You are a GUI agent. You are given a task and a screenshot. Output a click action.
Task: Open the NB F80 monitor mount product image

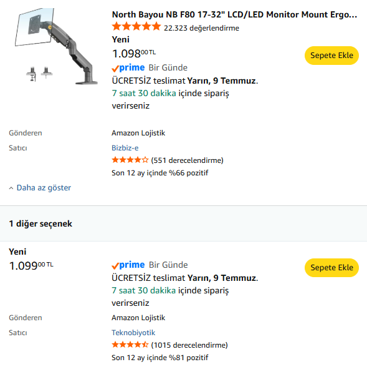click(x=56, y=46)
